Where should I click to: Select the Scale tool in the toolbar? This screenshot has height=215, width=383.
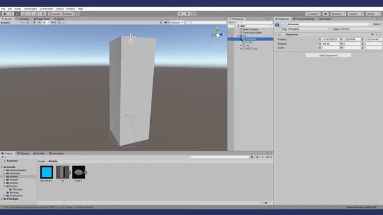click(x=24, y=14)
